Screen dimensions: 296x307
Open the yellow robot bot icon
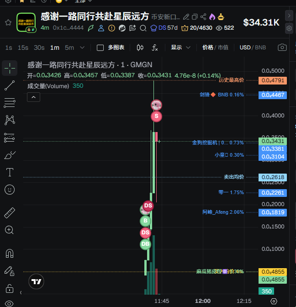[221, 17]
